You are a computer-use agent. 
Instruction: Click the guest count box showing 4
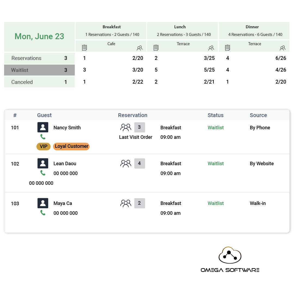pos(139,164)
